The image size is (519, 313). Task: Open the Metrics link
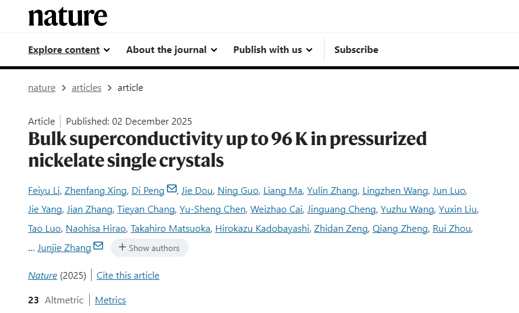pyautogui.click(x=110, y=300)
